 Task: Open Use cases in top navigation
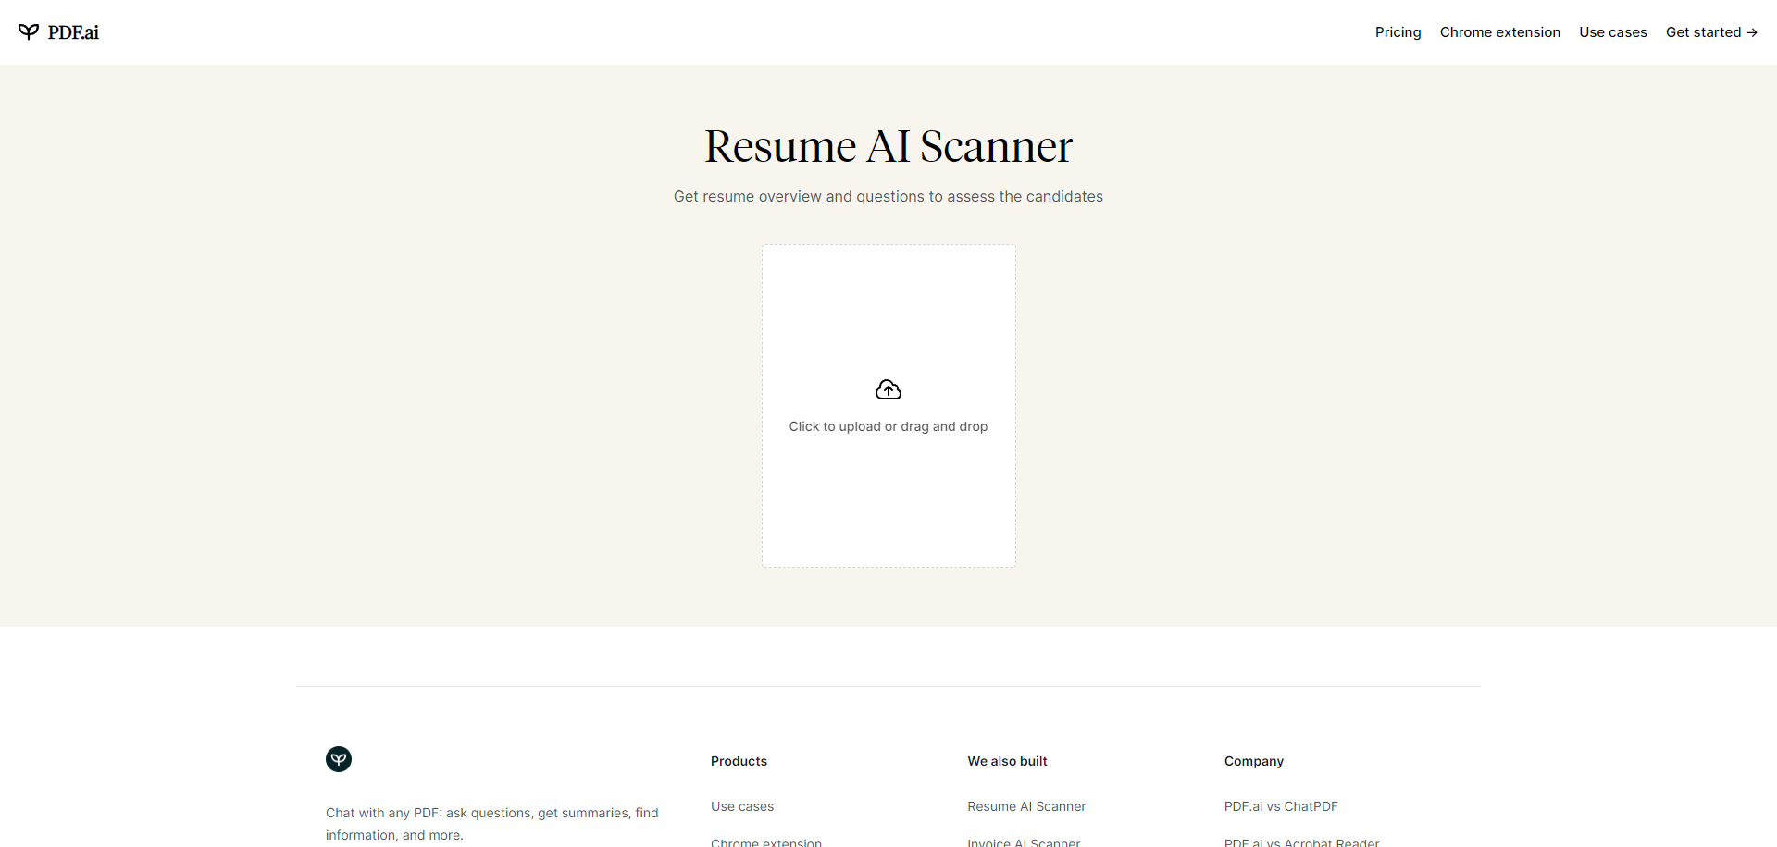(x=1613, y=32)
